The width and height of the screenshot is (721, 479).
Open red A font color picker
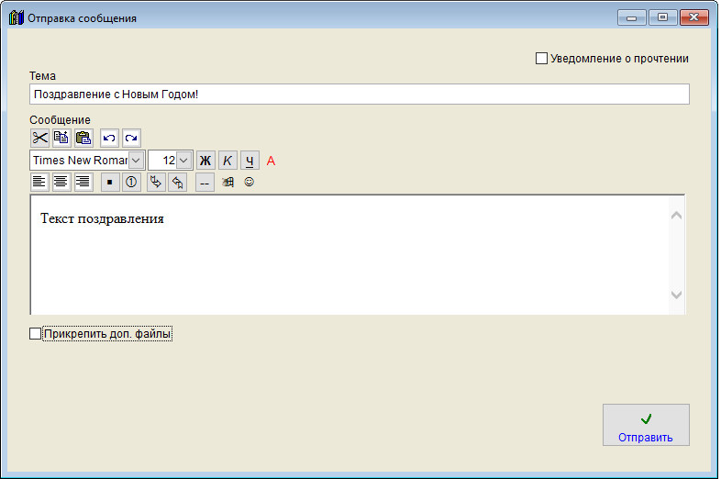click(x=271, y=161)
